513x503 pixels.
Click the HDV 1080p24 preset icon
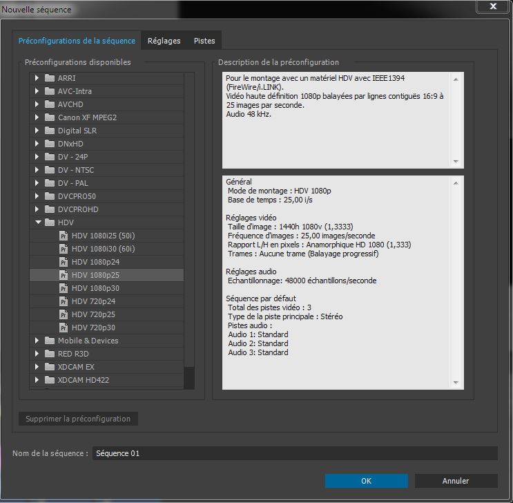tap(64, 262)
